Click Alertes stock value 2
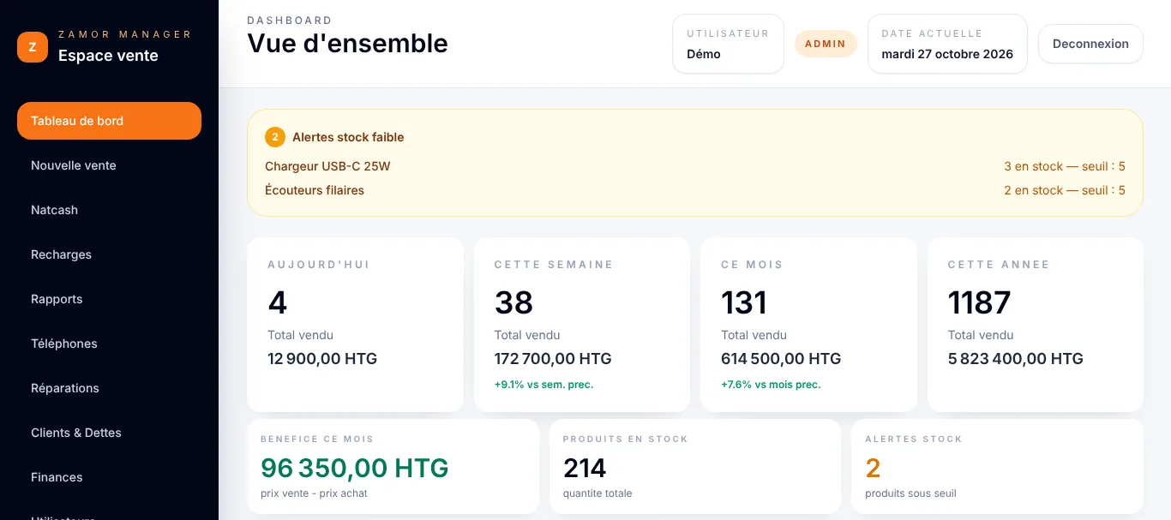 [873, 468]
